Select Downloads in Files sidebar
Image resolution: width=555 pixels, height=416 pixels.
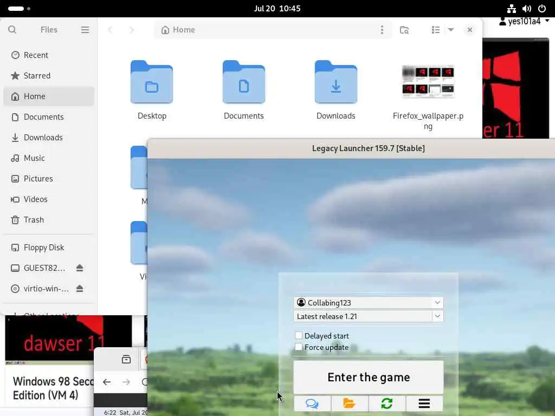point(49,137)
